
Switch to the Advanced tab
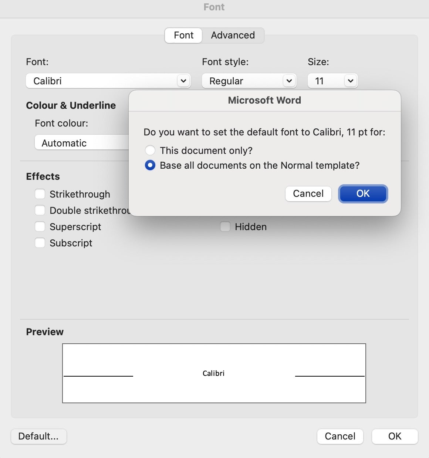(233, 36)
